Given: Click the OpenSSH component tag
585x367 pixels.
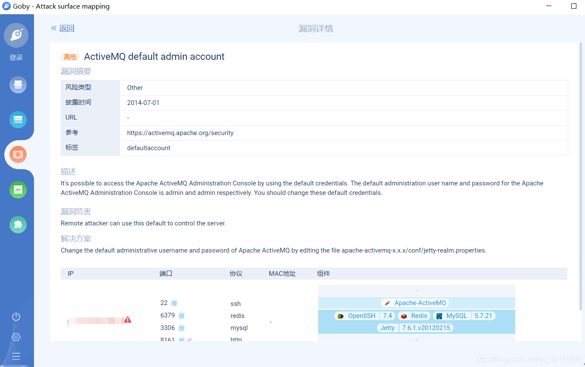Looking at the screenshot, I should (357, 316).
